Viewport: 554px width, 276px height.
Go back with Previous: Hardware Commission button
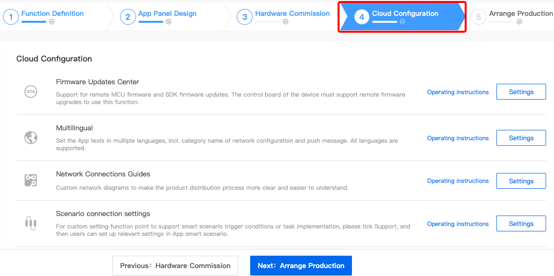click(x=175, y=266)
